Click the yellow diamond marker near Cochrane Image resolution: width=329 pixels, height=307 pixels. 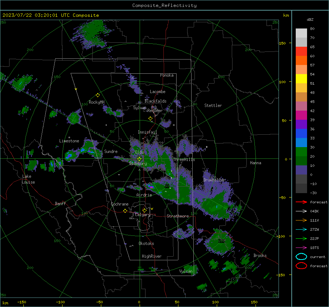pyautogui.click(x=125, y=211)
